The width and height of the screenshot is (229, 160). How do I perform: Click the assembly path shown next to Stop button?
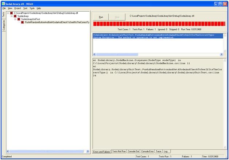pyautogui.click(x=162, y=16)
